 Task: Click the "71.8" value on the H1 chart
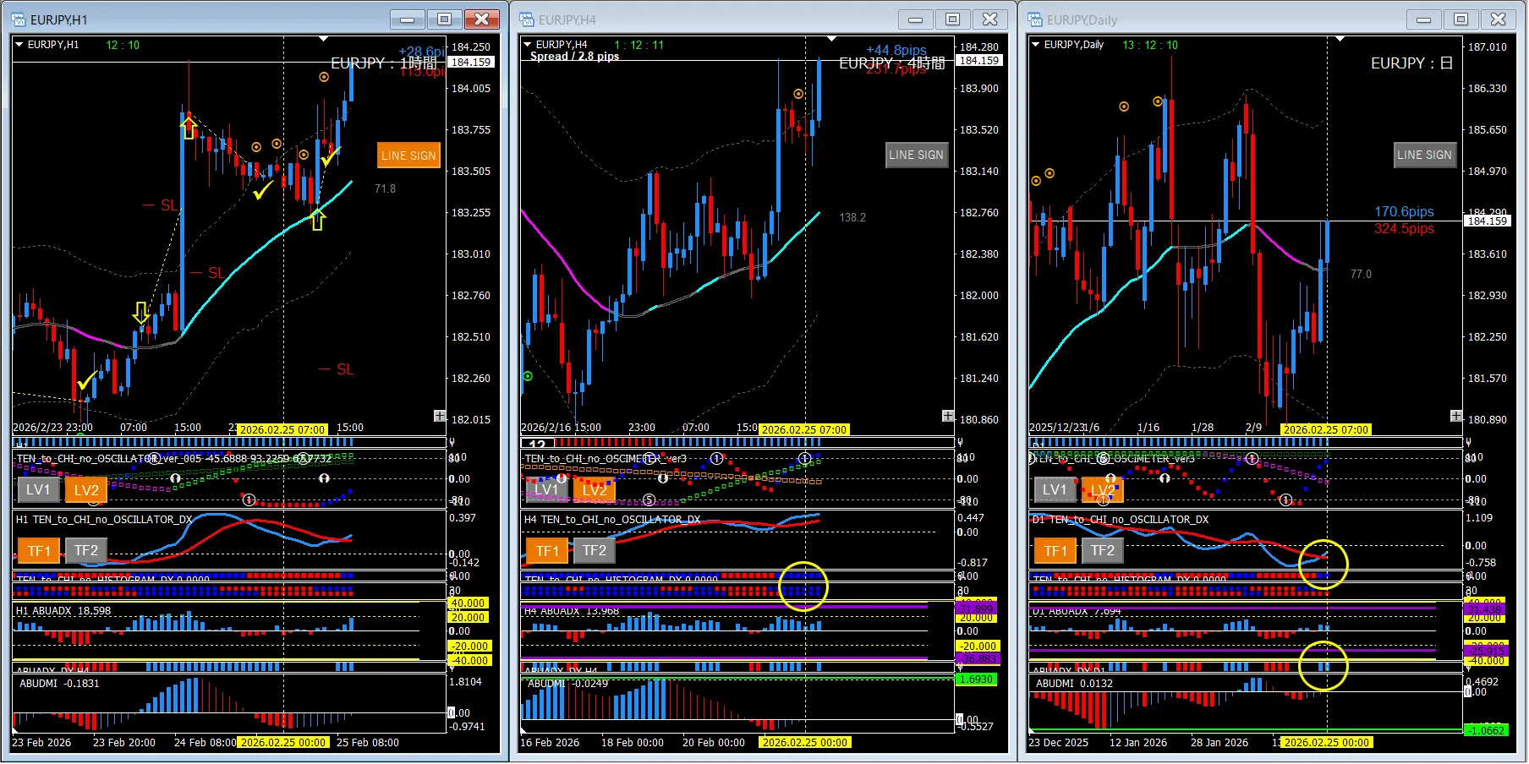click(386, 188)
